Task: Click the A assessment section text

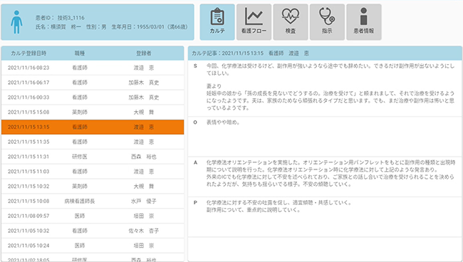Action: pos(331,173)
